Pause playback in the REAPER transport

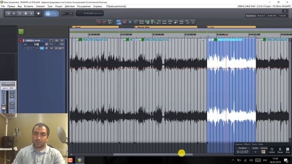(20, 13)
